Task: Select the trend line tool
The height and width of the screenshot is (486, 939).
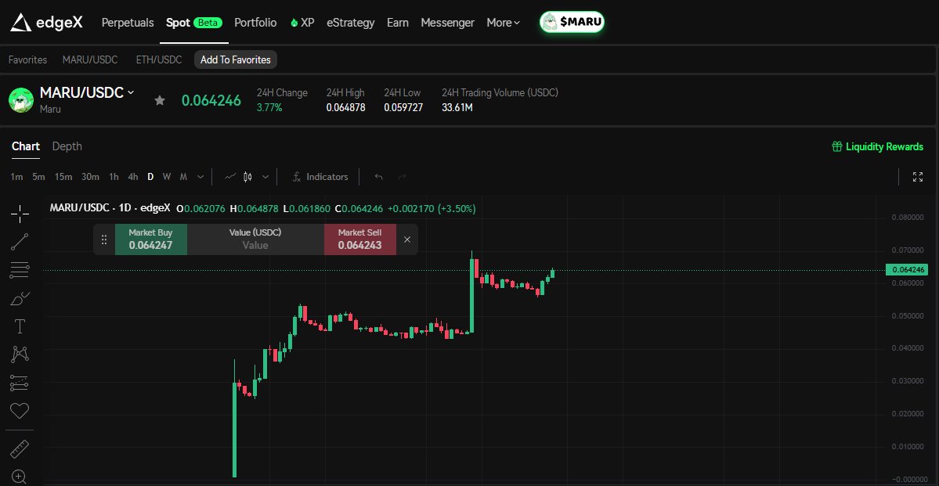Action: click(x=20, y=242)
